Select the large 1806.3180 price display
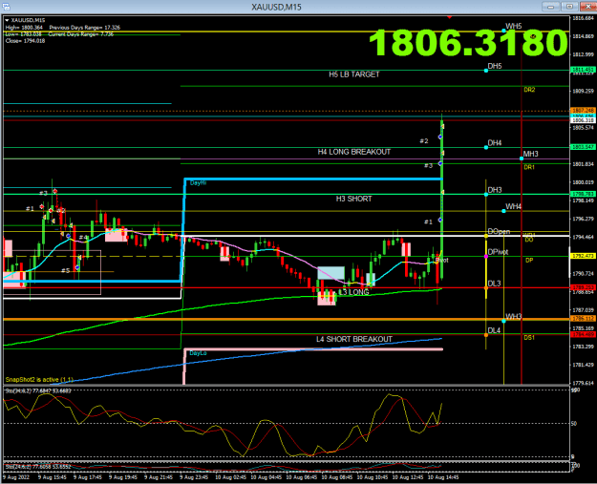This screenshot has width=597, height=484. tap(468, 43)
